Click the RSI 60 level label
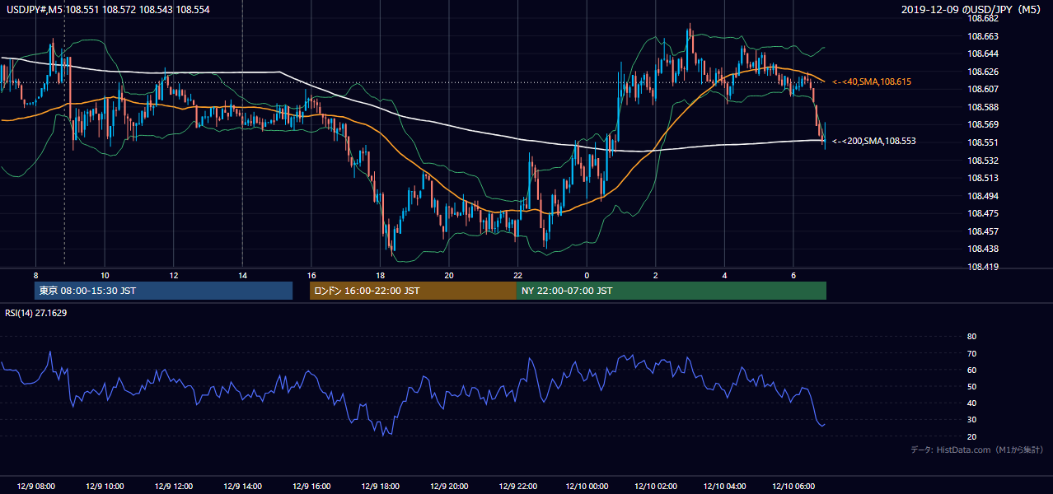This screenshot has height=494, width=1053. pos(971,370)
